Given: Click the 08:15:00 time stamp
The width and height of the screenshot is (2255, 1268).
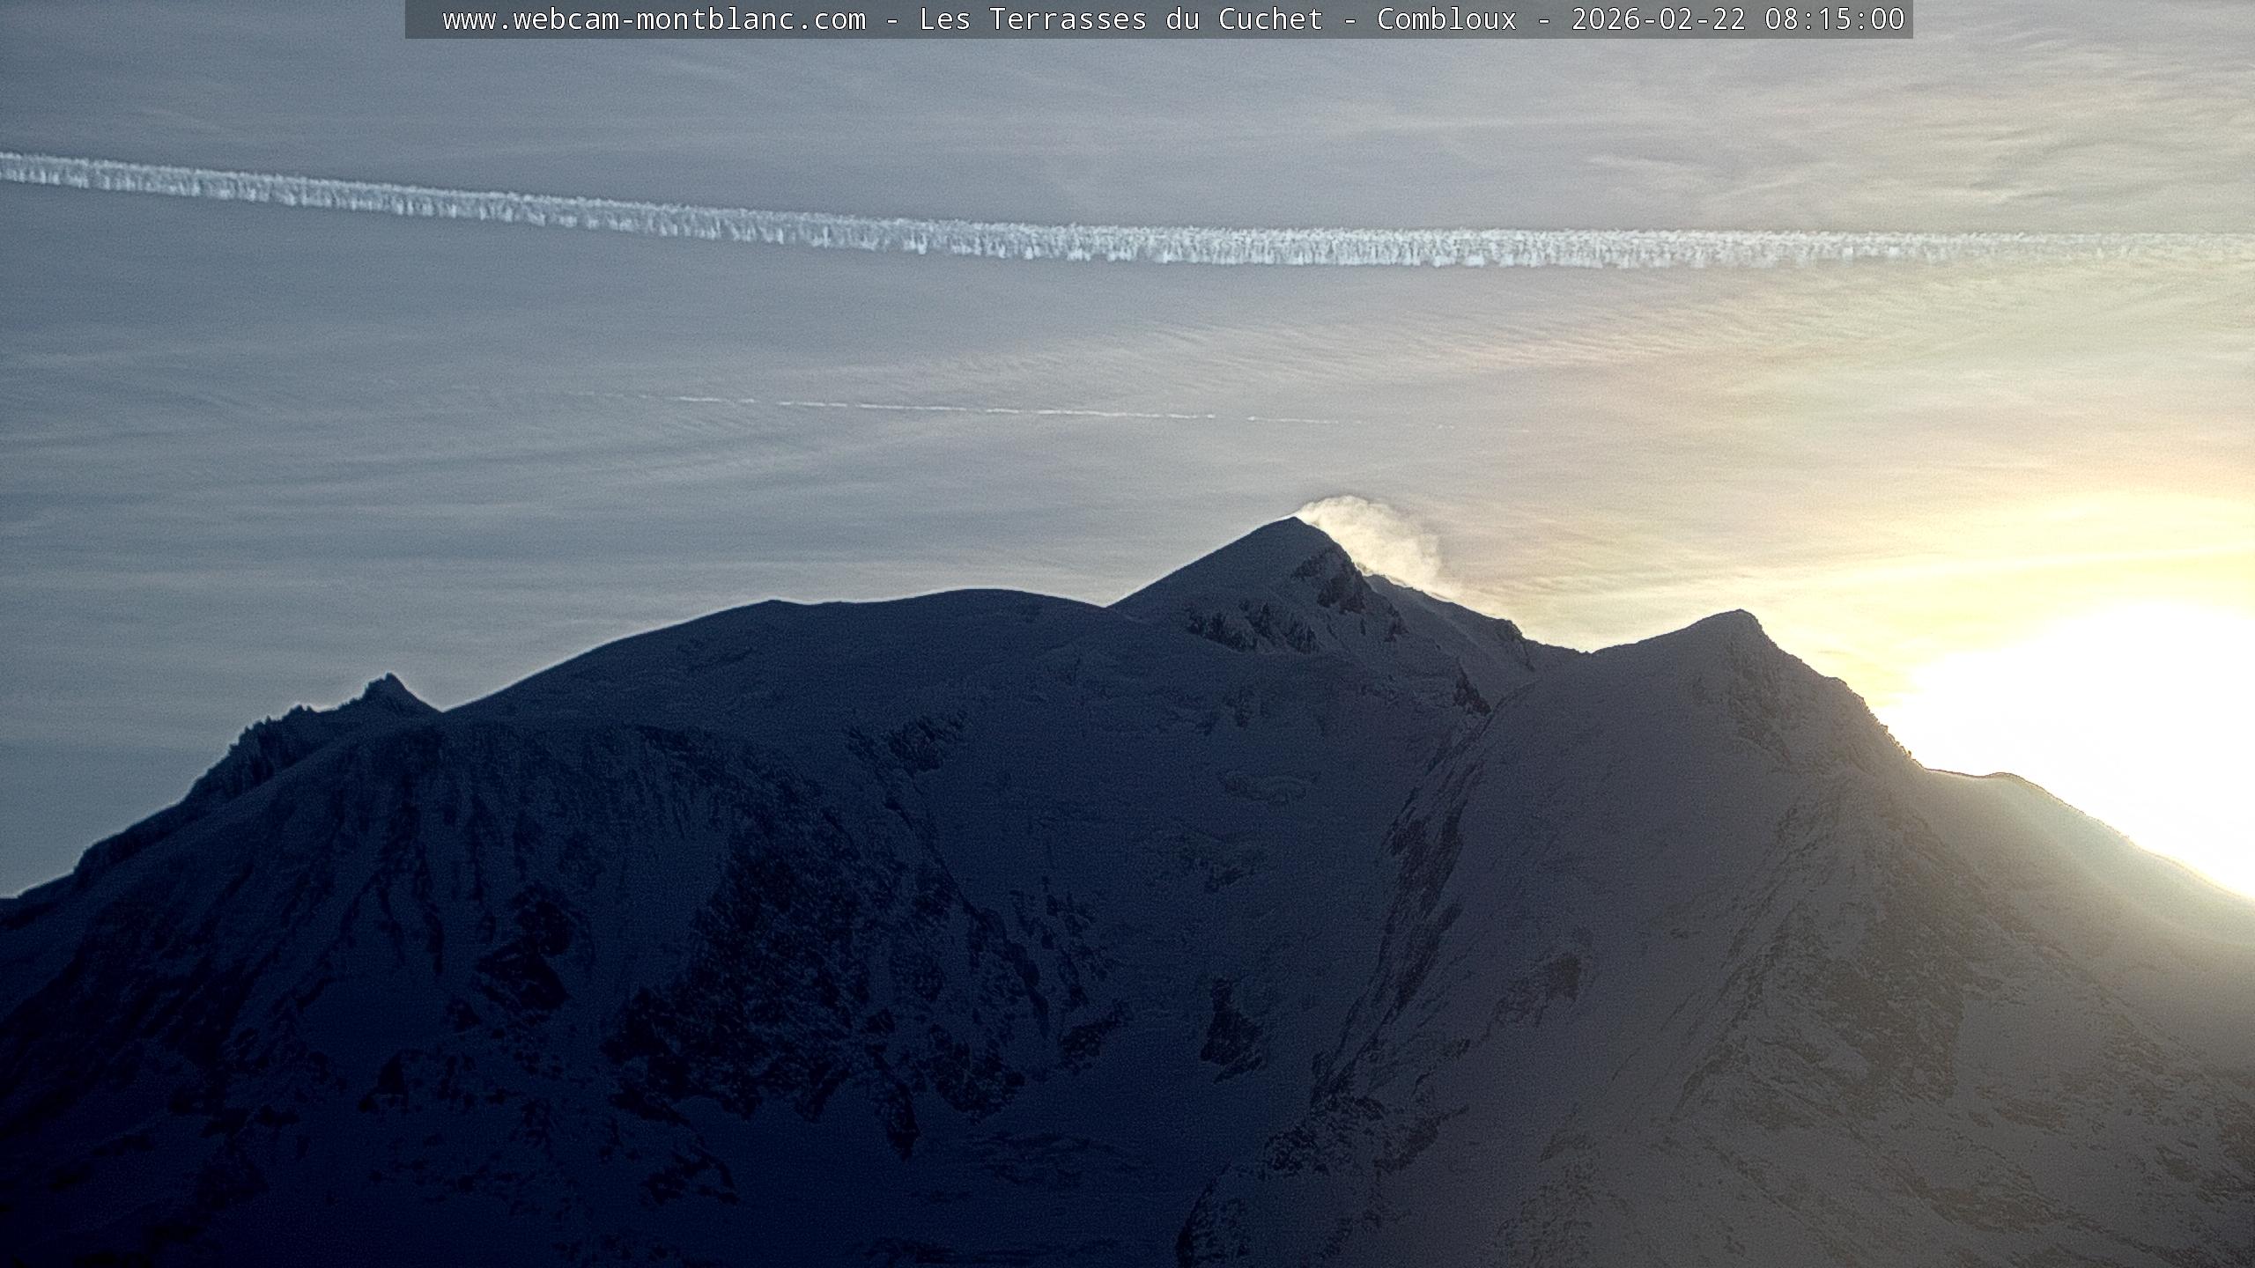Looking at the screenshot, I should [1834, 19].
